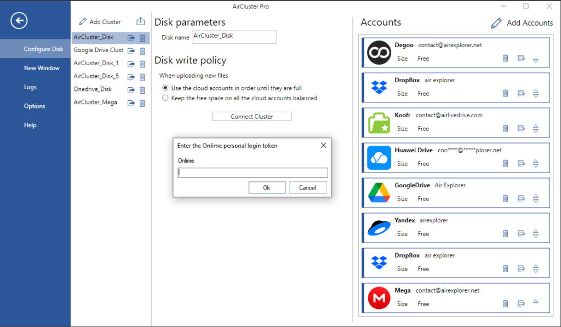Click the Huawei Drive cloud logo
Image resolution: width=561 pixels, height=327 pixels.
click(x=379, y=158)
